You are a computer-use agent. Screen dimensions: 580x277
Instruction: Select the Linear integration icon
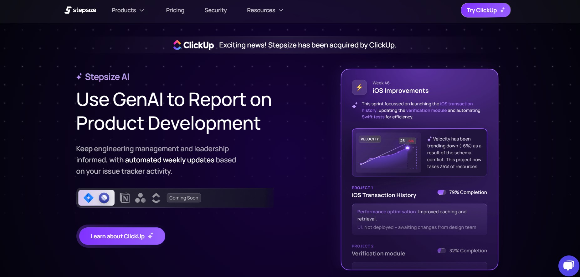pyautogui.click(x=104, y=198)
